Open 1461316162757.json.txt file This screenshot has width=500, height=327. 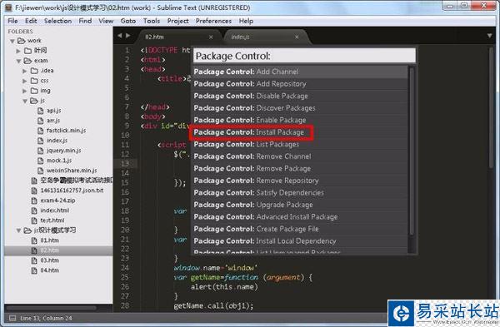[72, 191]
